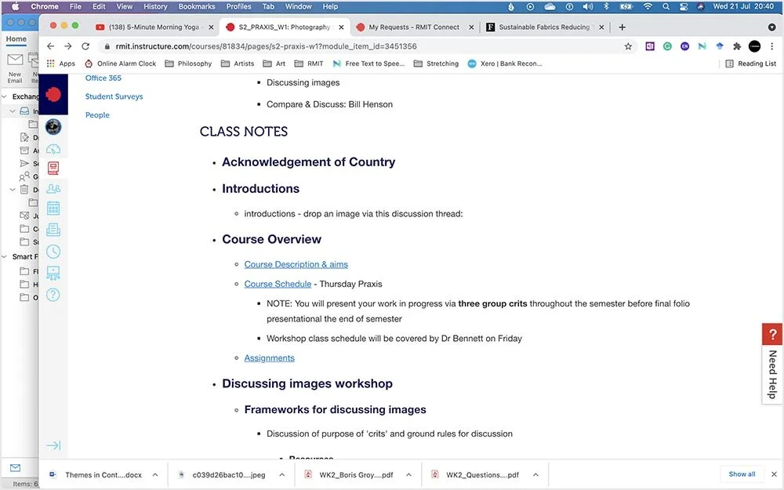Open the OneNote clipper extension icon
This screenshot has height=490, width=784.
(x=650, y=46)
